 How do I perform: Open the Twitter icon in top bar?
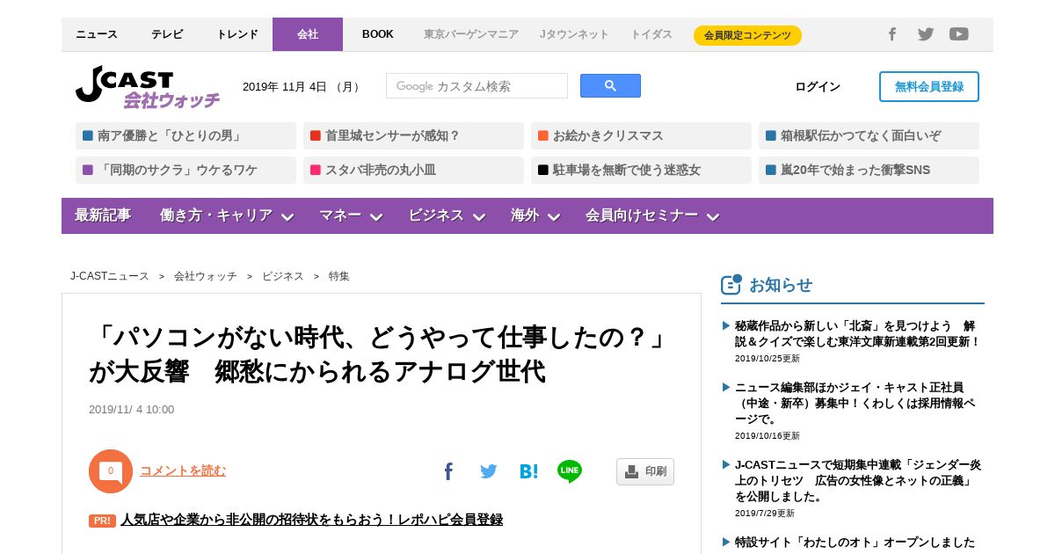tap(926, 34)
